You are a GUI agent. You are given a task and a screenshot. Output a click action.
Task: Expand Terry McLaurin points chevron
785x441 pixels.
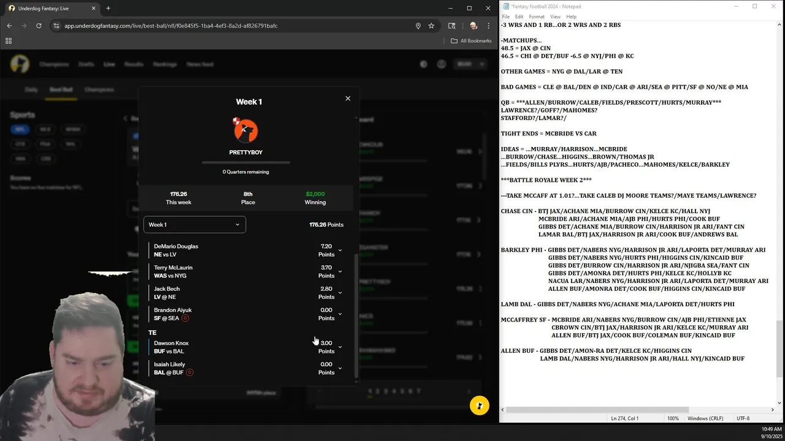click(340, 272)
